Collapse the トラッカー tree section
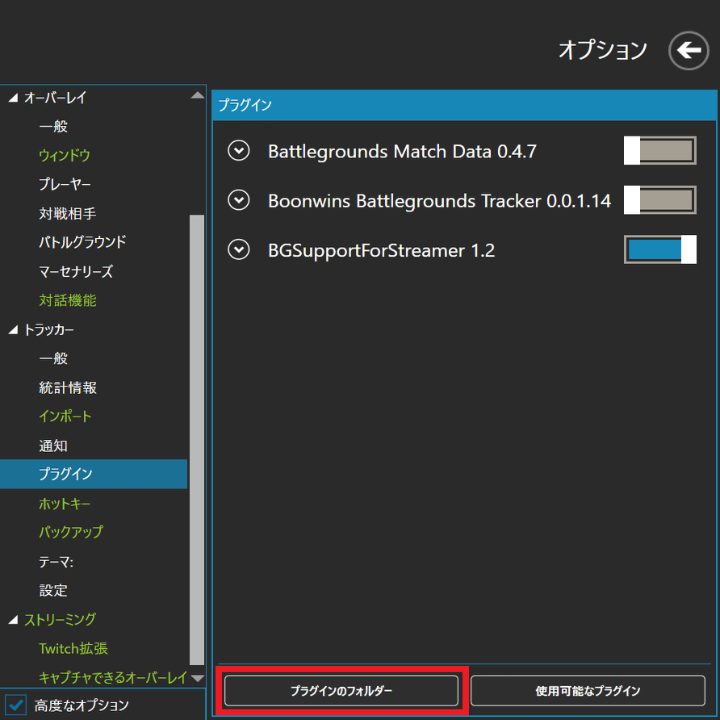720x720 pixels. point(13,329)
